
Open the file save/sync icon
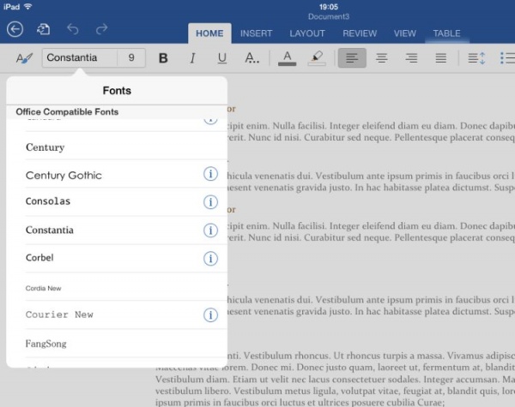click(x=44, y=29)
